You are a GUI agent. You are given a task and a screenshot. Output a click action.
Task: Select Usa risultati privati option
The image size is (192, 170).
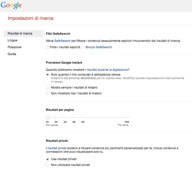[47, 159]
